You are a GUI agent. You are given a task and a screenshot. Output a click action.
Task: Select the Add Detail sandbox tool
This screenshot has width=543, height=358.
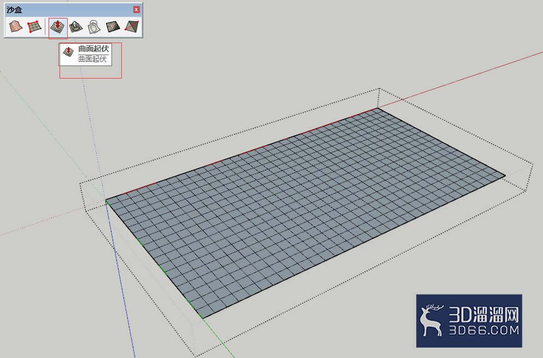[113, 26]
